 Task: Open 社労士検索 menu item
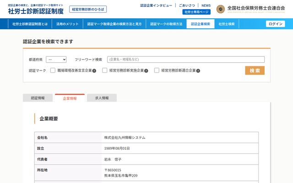[x=227, y=24]
